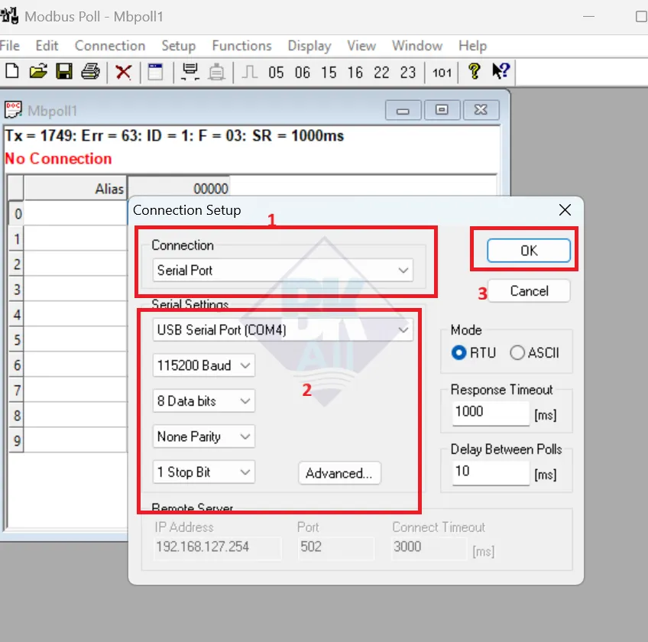The width and height of the screenshot is (648, 642).
Task: Open Test Center with the 101 icon
Action: pos(442,71)
